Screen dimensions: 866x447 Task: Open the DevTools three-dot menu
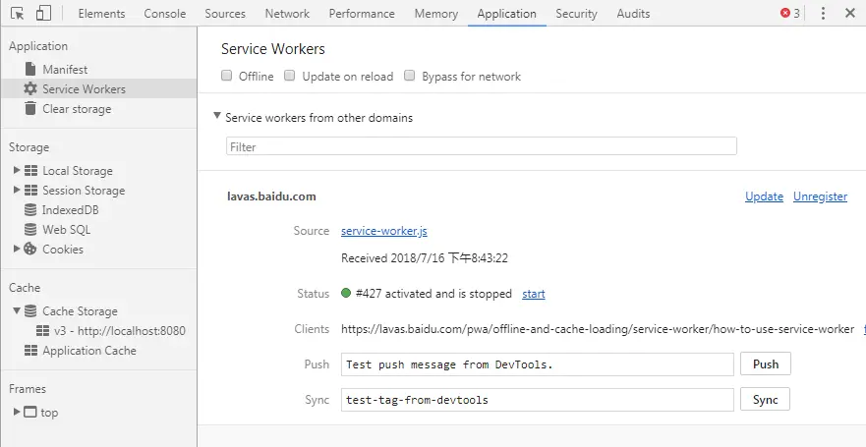coord(823,14)
